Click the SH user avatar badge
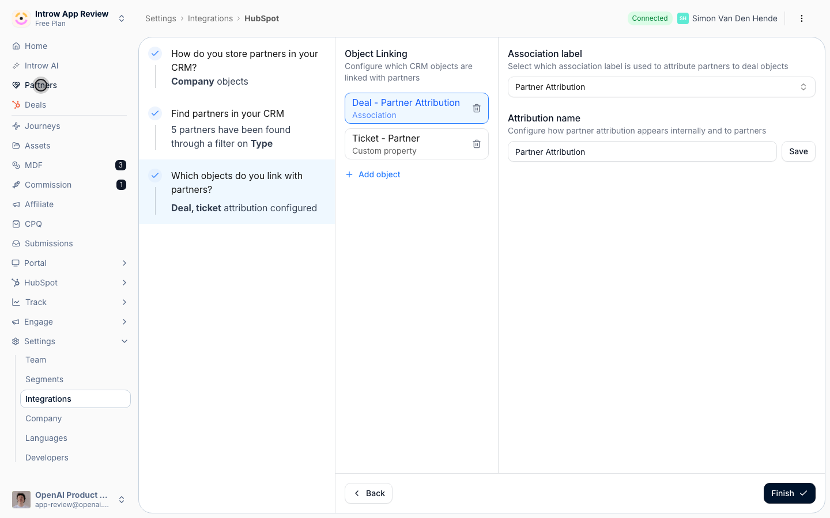Screen dimensions: 830x518 pos(683,18)
